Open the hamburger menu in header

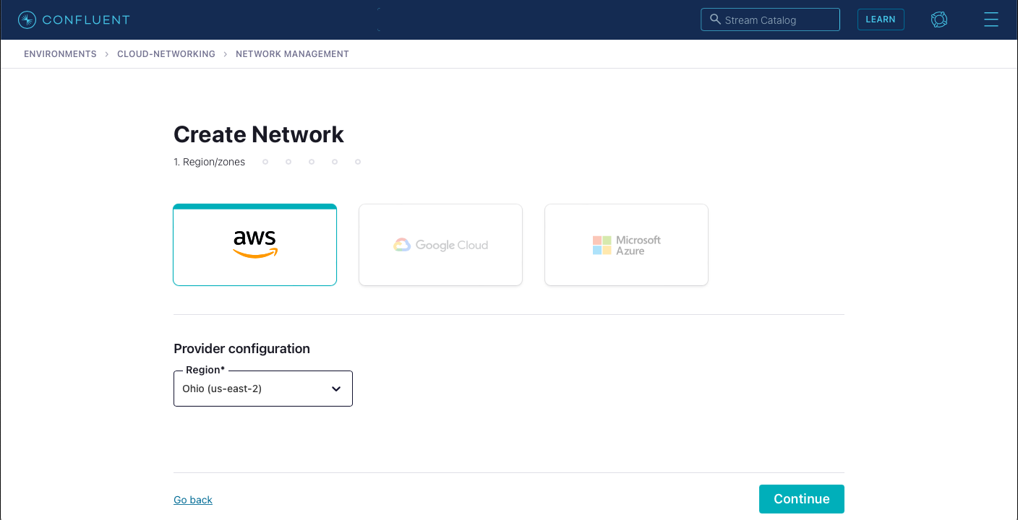coord(991,19)
